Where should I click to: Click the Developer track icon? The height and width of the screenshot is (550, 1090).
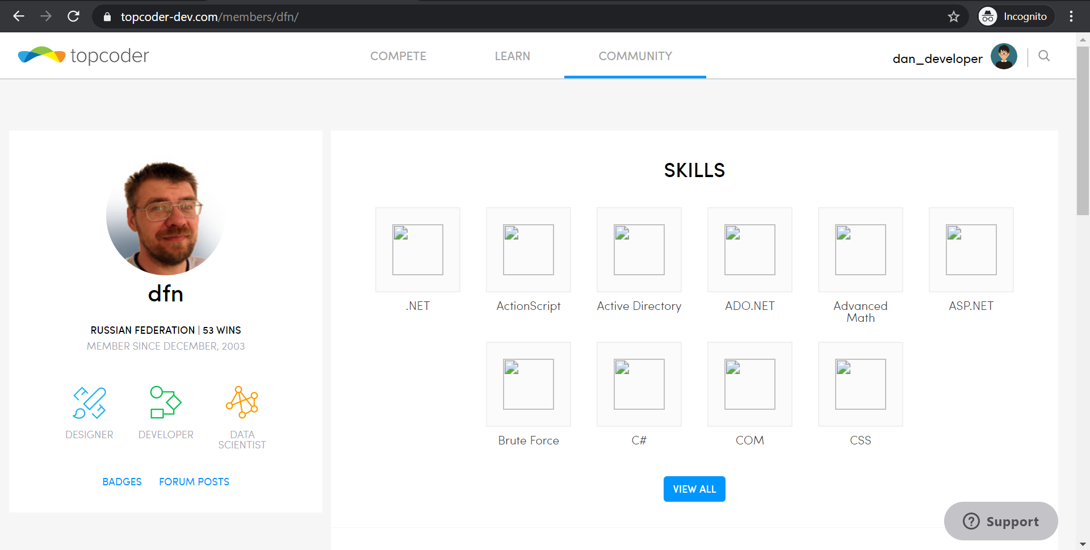(166, 402)
